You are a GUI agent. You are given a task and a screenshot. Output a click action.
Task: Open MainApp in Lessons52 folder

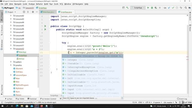[x=21, y=52]
